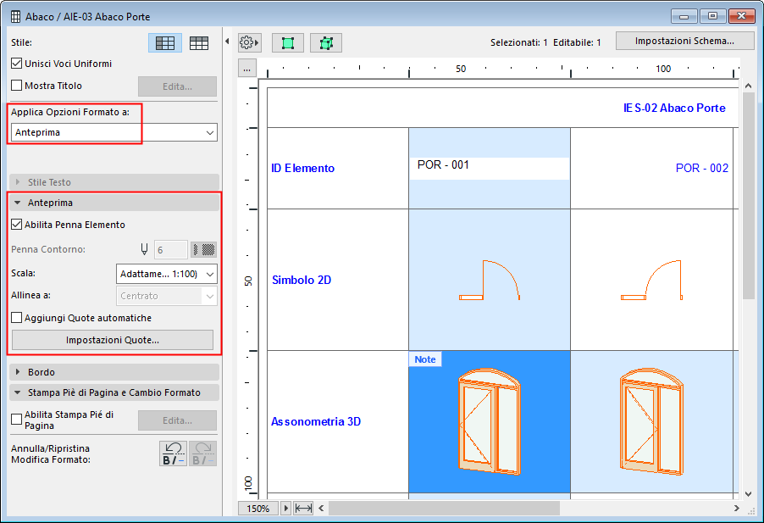Click Impostazioni Quote button
The height and width of the screenshot is (523, 764).
(113, 340)
